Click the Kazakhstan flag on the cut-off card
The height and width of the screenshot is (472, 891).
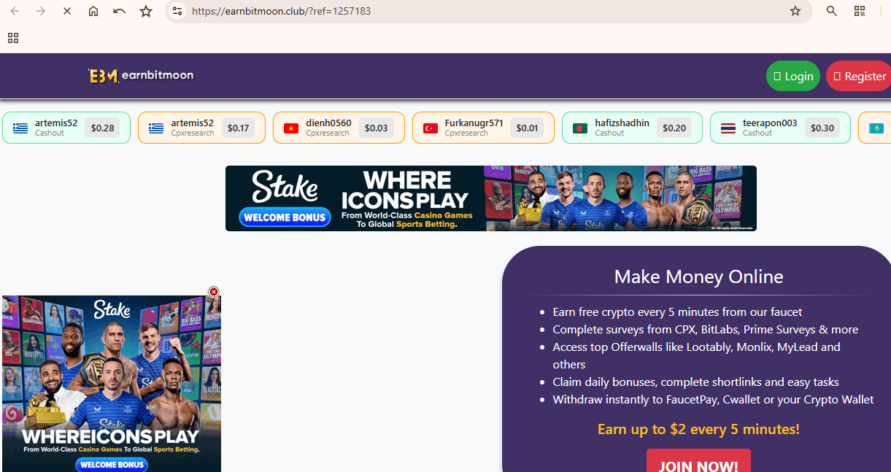876,128
